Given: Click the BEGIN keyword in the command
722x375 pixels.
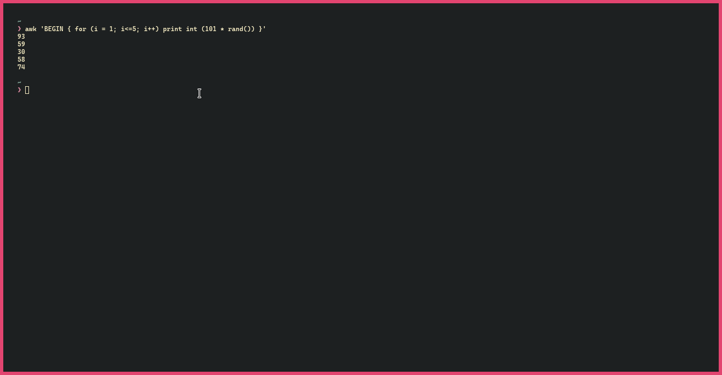Looking at the screenshot, I should pos(54,29).
